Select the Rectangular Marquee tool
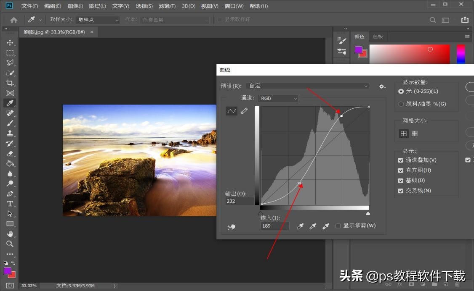Screen dimensions: 474x291 [x=10, y=53]
